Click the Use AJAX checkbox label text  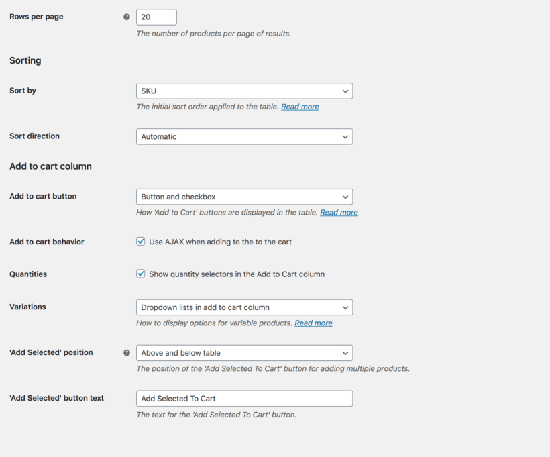(221, 242)
